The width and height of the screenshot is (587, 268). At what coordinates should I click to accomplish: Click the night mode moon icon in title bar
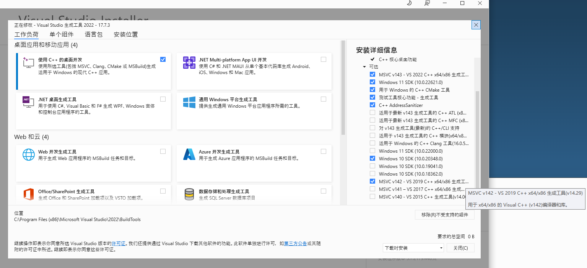pos(409,3)
